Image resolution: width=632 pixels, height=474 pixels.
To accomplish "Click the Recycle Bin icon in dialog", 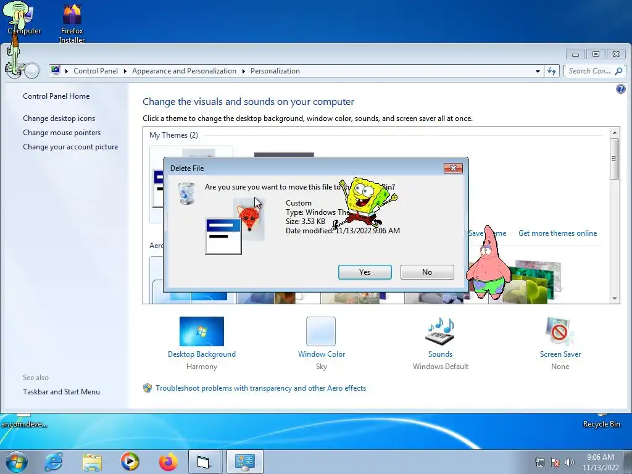I will pyautogui.click(x=186, y=193).
